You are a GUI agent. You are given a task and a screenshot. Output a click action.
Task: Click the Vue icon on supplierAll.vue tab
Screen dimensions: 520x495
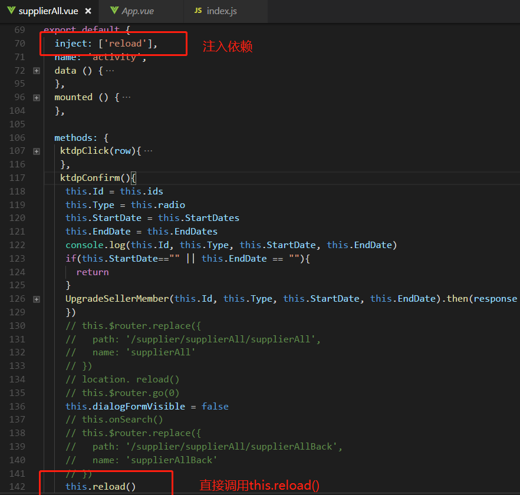point(11,10)
